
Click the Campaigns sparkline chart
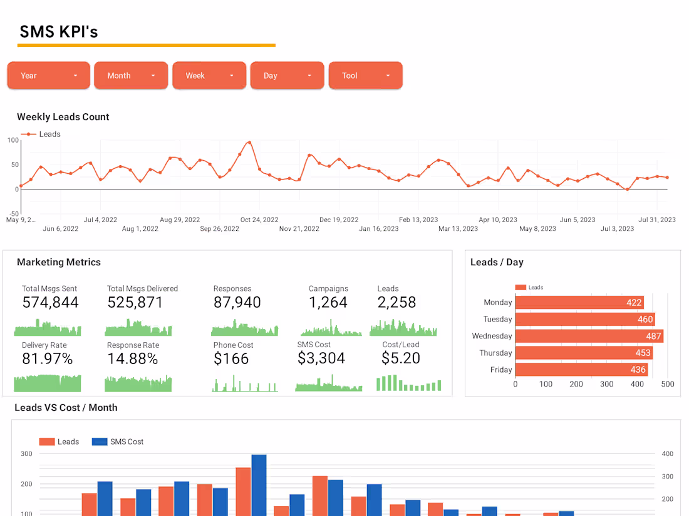(x=331, y=327)
